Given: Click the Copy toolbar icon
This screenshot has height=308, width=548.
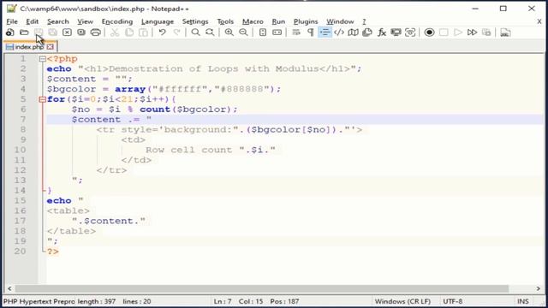Looking at the screenshot, I should (x=129, y=33).
